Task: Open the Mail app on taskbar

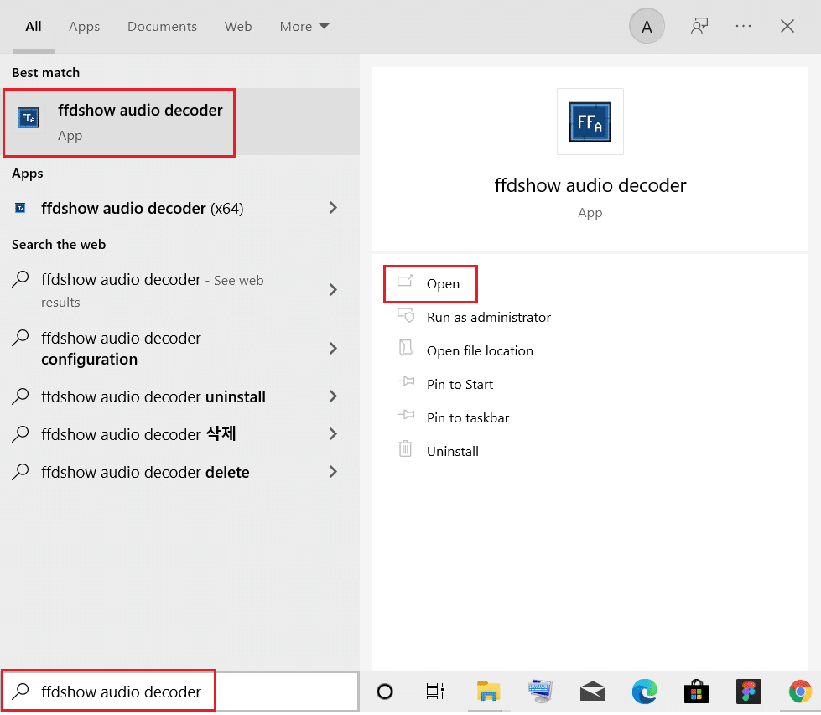Action: click(593, 692)
